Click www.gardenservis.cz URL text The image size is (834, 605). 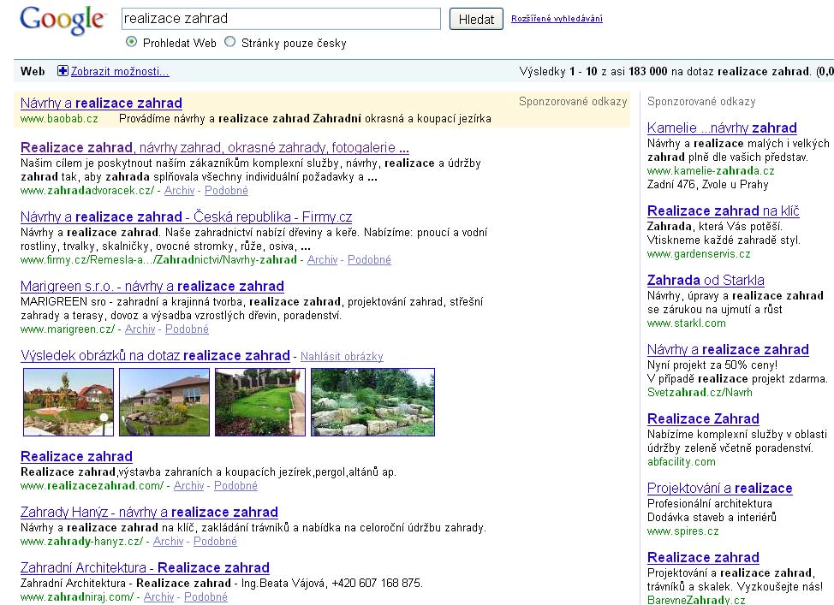click(x=699, y=253)
